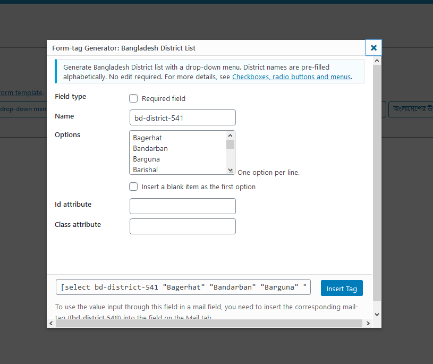Click dialog horizontal scroll right arrow
The image size is (433, 364).
click(x=368, y=323)
